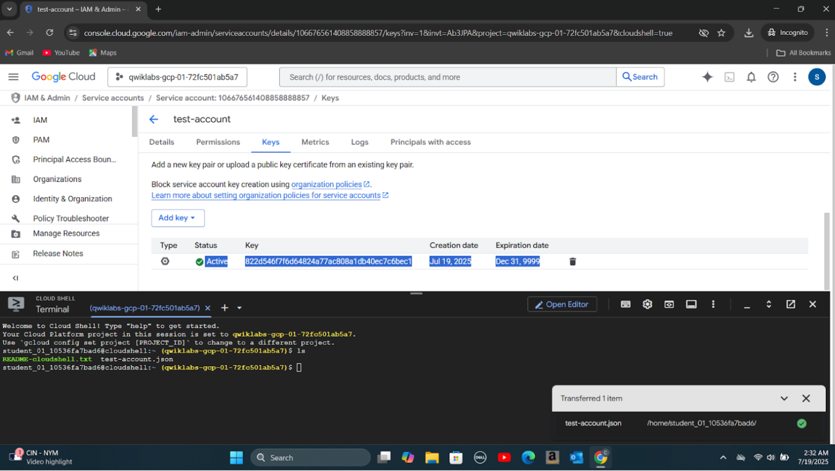Collapse the Transferred 1 item panel
Screen dimensions: 835x471
(x=783, y=398)
